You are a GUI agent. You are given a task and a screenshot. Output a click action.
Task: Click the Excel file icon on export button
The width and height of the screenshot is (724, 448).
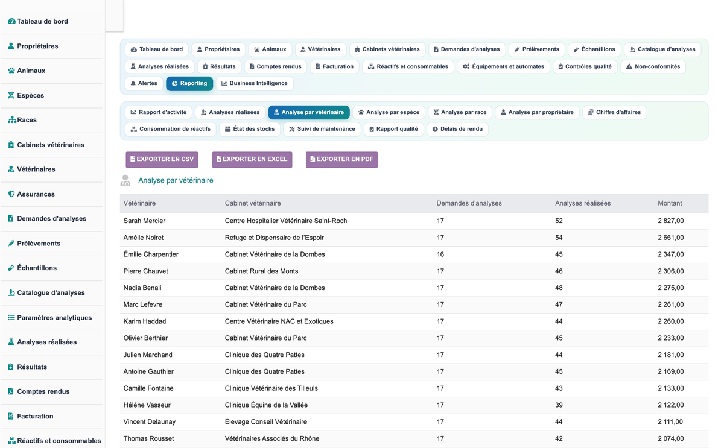(219, 159)
